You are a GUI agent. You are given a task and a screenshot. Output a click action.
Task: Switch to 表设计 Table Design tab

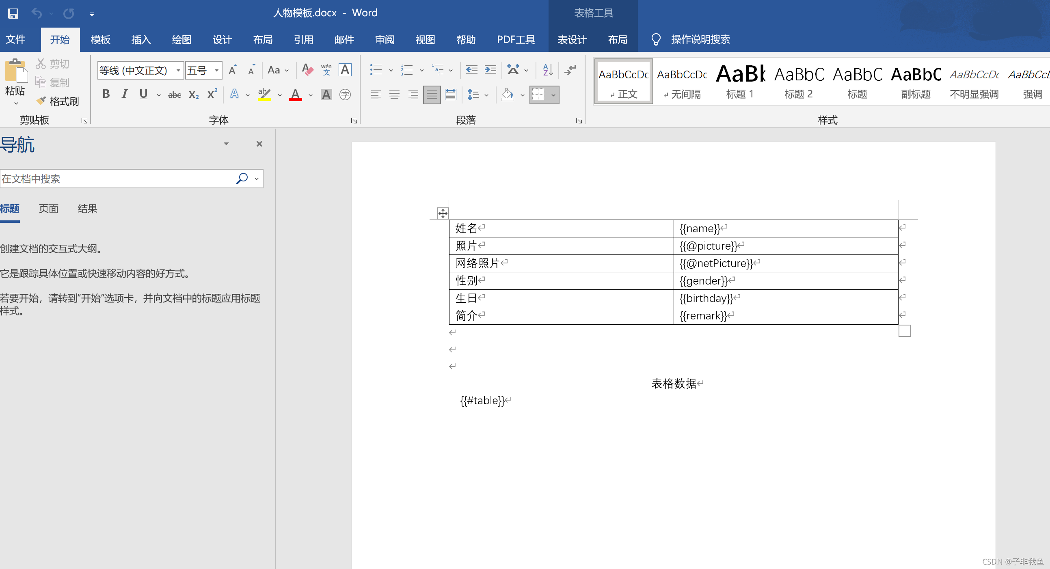coord(572,39)
